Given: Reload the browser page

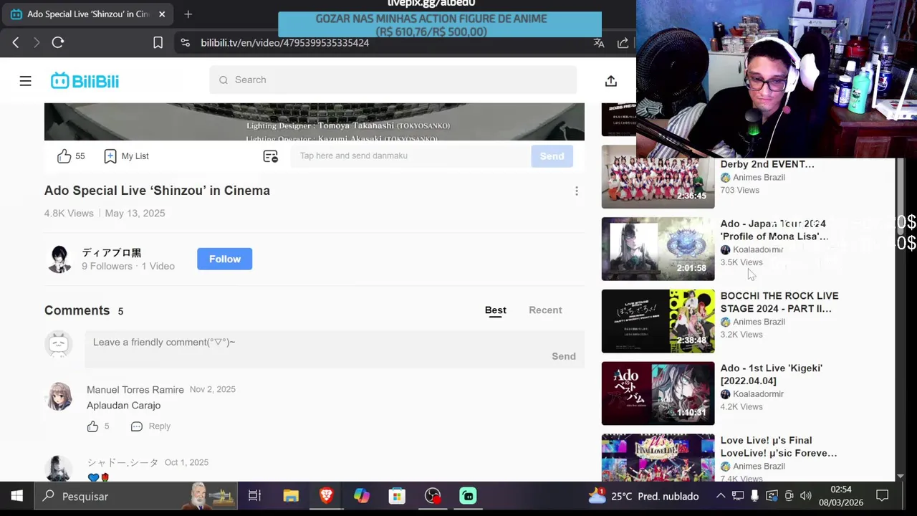Looking at the screenshot, I should [58, 43].
